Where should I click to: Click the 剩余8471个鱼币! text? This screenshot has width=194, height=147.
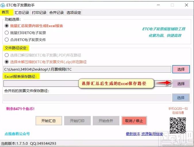[x=20, y=109]
